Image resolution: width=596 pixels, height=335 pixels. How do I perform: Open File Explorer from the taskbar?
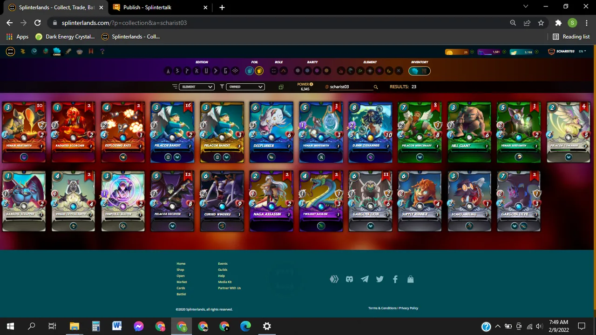pyautogui.click(x=74, y=326)
